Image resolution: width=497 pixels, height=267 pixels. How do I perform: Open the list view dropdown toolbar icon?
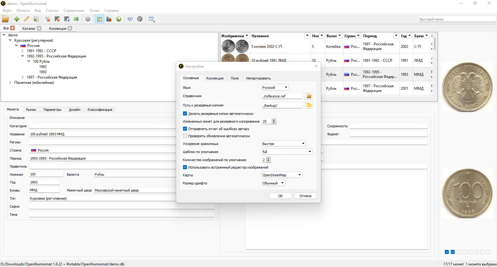(152, 19)
